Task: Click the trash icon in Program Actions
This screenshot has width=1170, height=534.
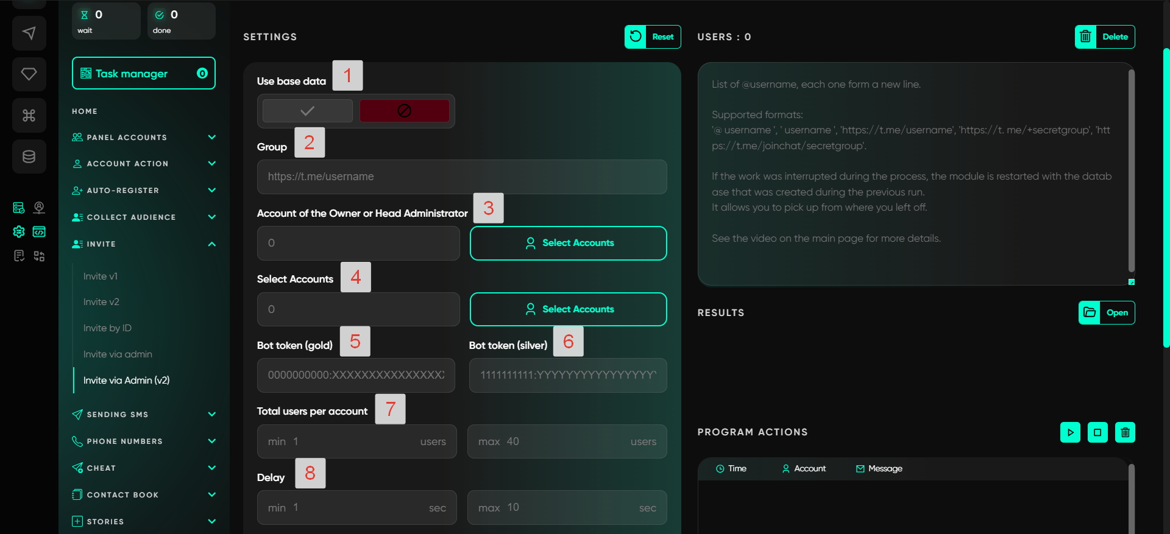Action: pos(1125,432)
